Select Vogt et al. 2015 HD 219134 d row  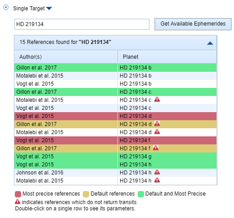pyautogui.click(x=116, y=116)
